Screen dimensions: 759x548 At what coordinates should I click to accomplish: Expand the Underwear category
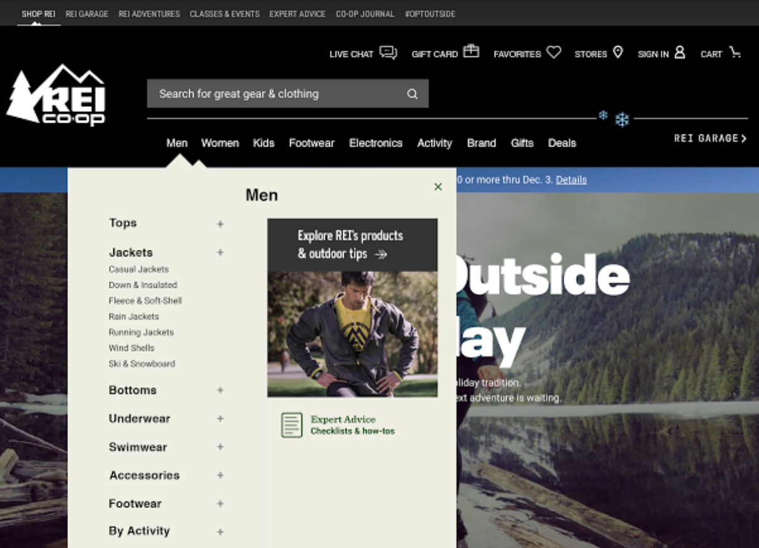[x=220, y=419]
